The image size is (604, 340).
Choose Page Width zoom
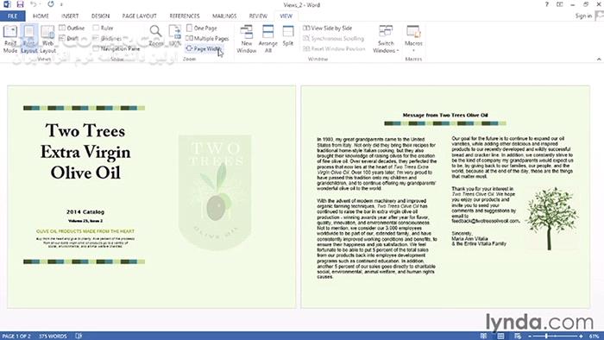click(x=204, y=48)
